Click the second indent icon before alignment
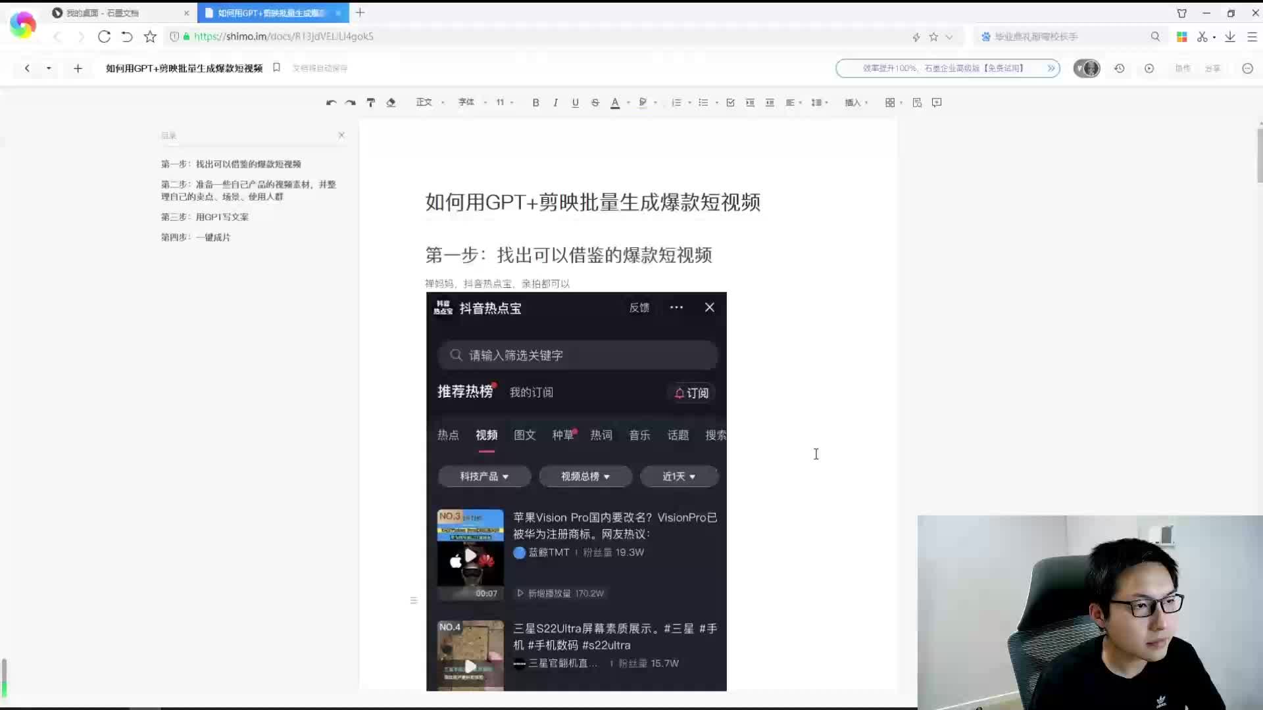The height and width of the screenshot is (710, 1263). pyautogui.click(x=770, y=103)
